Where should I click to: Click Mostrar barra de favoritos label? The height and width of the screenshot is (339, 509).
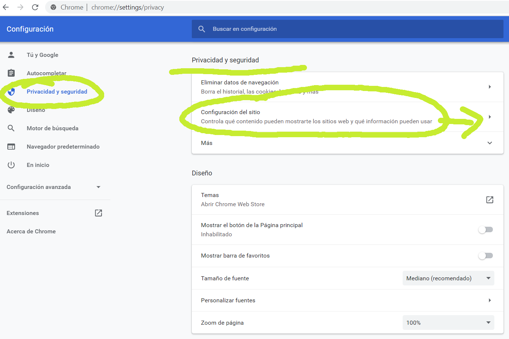(x=235, y=256)
